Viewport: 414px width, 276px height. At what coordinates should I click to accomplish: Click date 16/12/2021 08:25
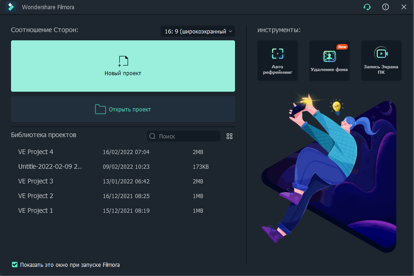point(126,196)
